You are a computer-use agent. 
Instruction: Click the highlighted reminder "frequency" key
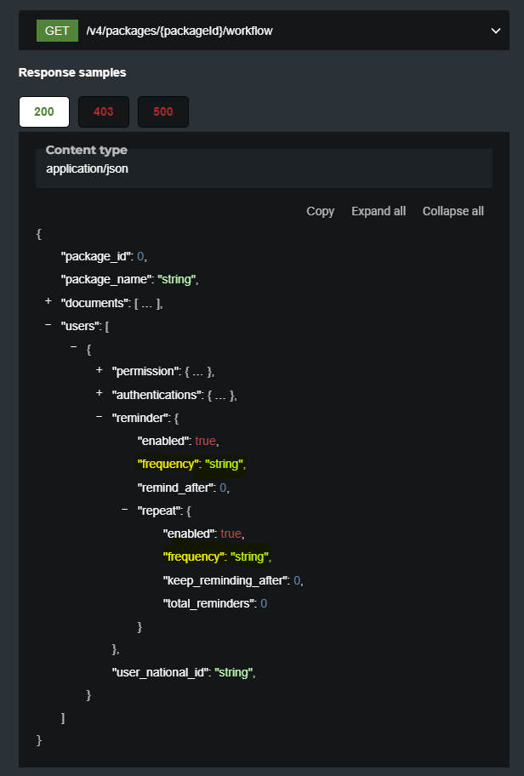[168, 464]
